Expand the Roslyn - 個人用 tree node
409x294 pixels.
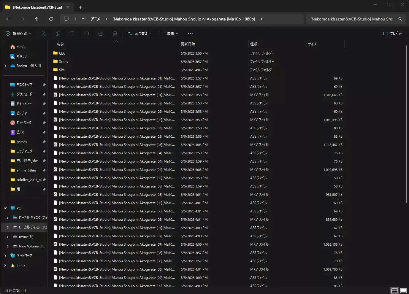point(5,66)
